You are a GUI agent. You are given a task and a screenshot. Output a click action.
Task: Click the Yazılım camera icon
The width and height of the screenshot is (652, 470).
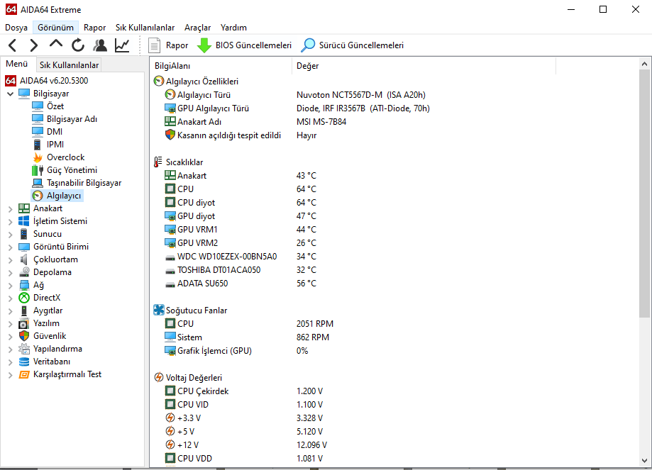click(x=24, y=323)
